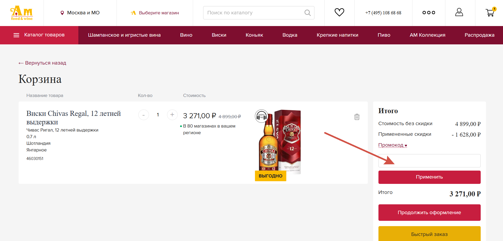Change the region Москва и МО
The height and width of the screenshot is (241, 503).
tap(83, 13)
